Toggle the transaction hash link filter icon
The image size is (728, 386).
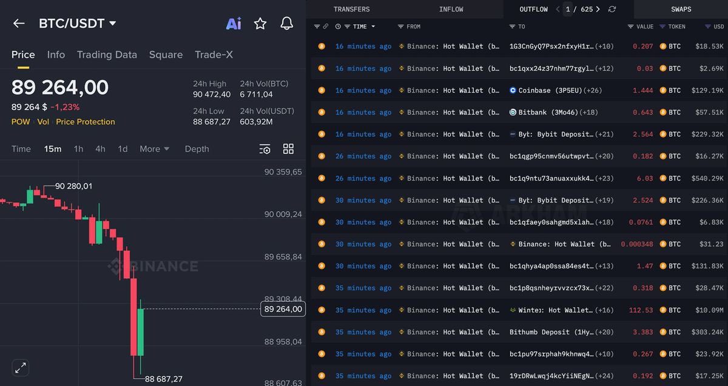(325, 26)
